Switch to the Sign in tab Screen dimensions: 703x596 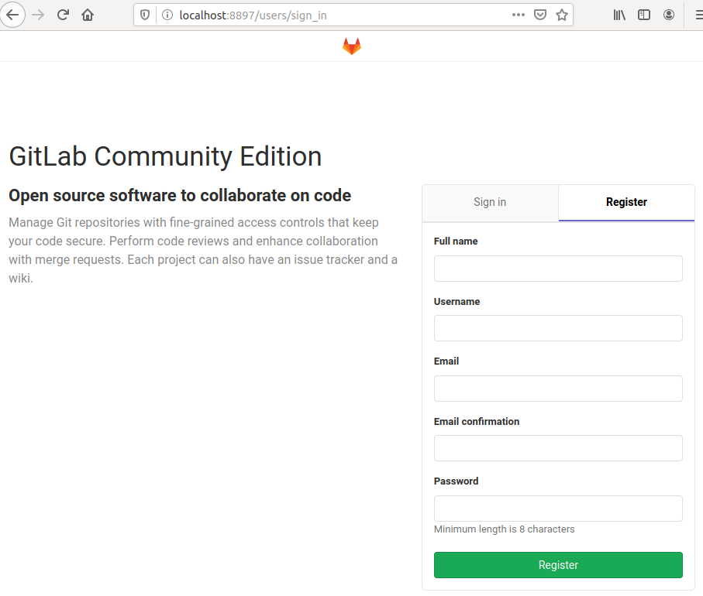(490, 202)
